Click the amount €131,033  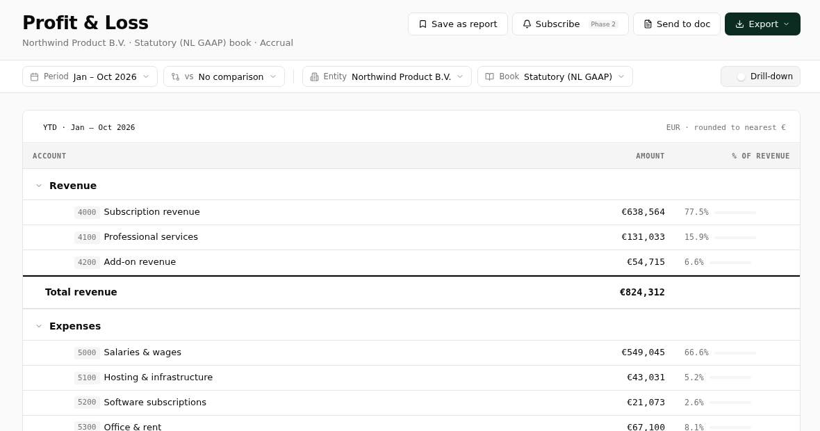click(643, 237)
